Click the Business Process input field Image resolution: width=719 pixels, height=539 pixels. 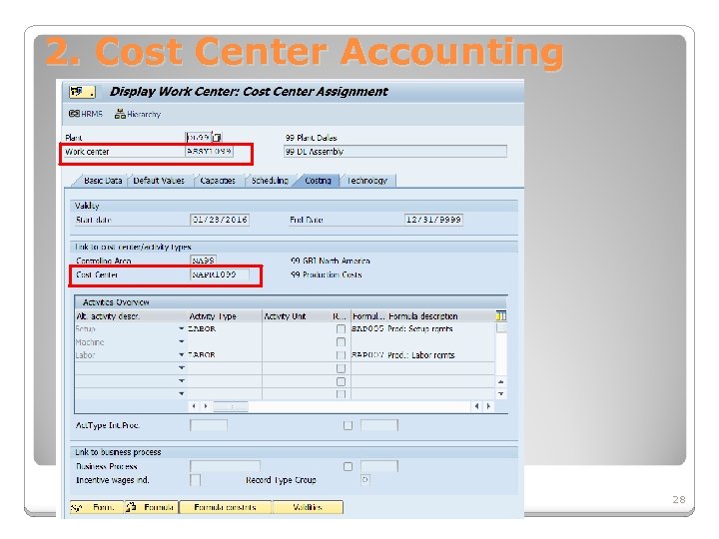[x=225, y=466]
